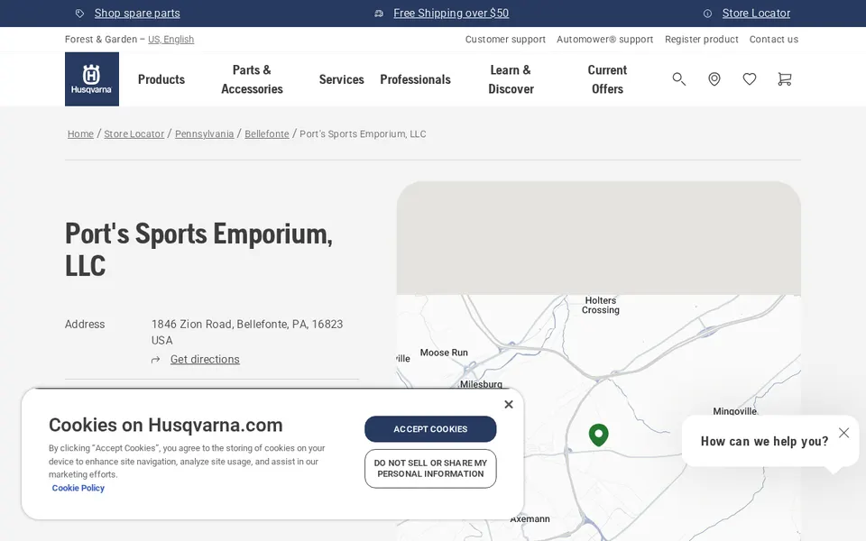
Task: Open the search magnifier icon
Action: [678, 79]
